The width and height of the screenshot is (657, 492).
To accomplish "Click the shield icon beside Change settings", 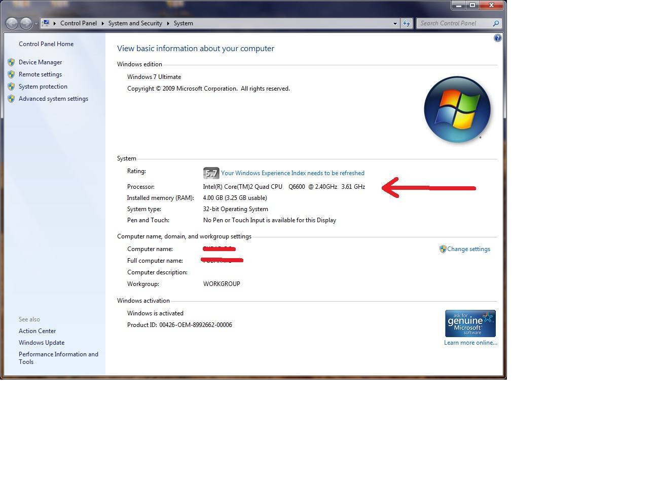I will coord(443,249).
